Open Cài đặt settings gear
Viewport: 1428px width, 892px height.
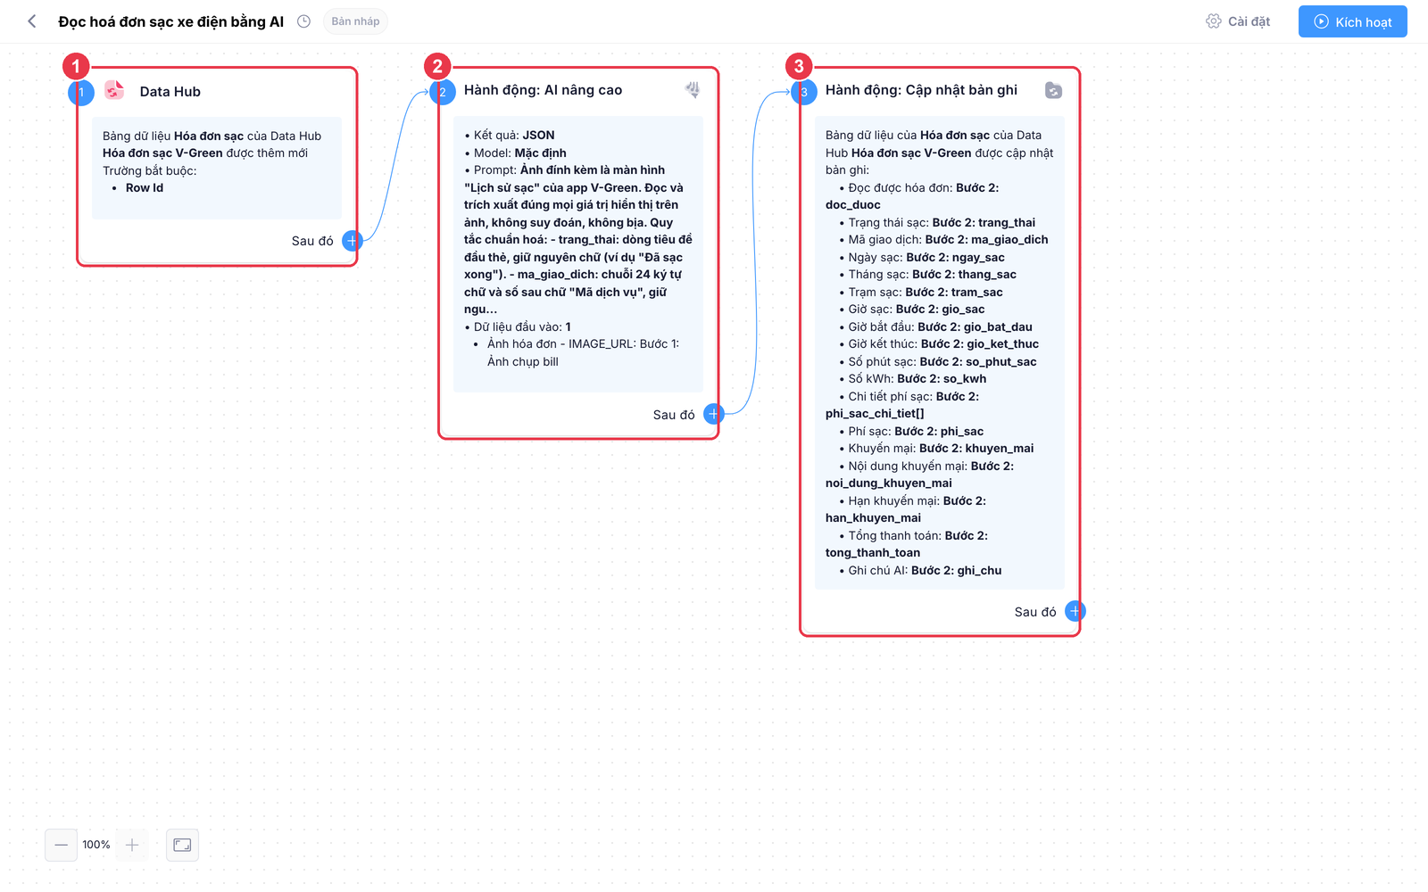[1238, 21]
